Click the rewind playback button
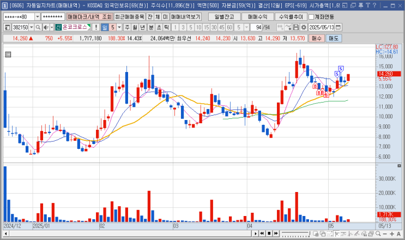The width and height of the screenshot is (405, 240). [262, 233]
